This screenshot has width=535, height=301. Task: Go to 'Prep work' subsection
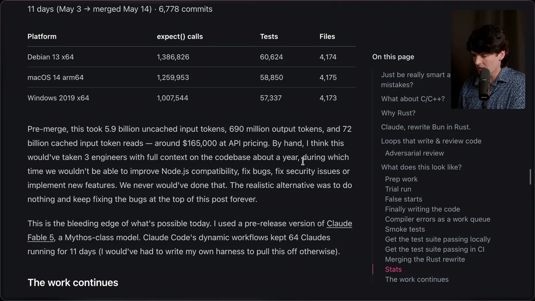pos(401,179)
